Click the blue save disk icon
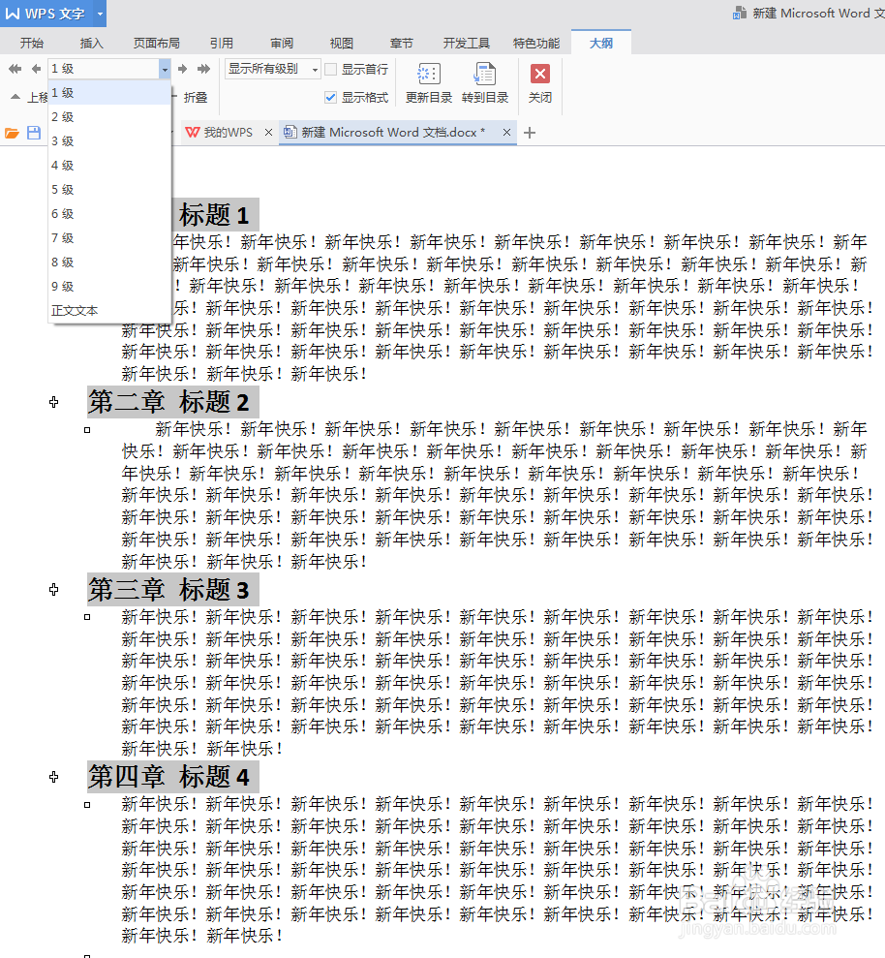This screenshot has height=958, width=885. 34,133
